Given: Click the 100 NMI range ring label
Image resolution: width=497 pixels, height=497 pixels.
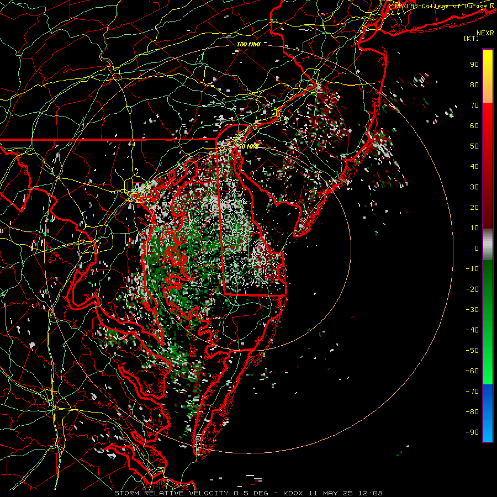Looking at the screenshot, I should pos(248,44).
